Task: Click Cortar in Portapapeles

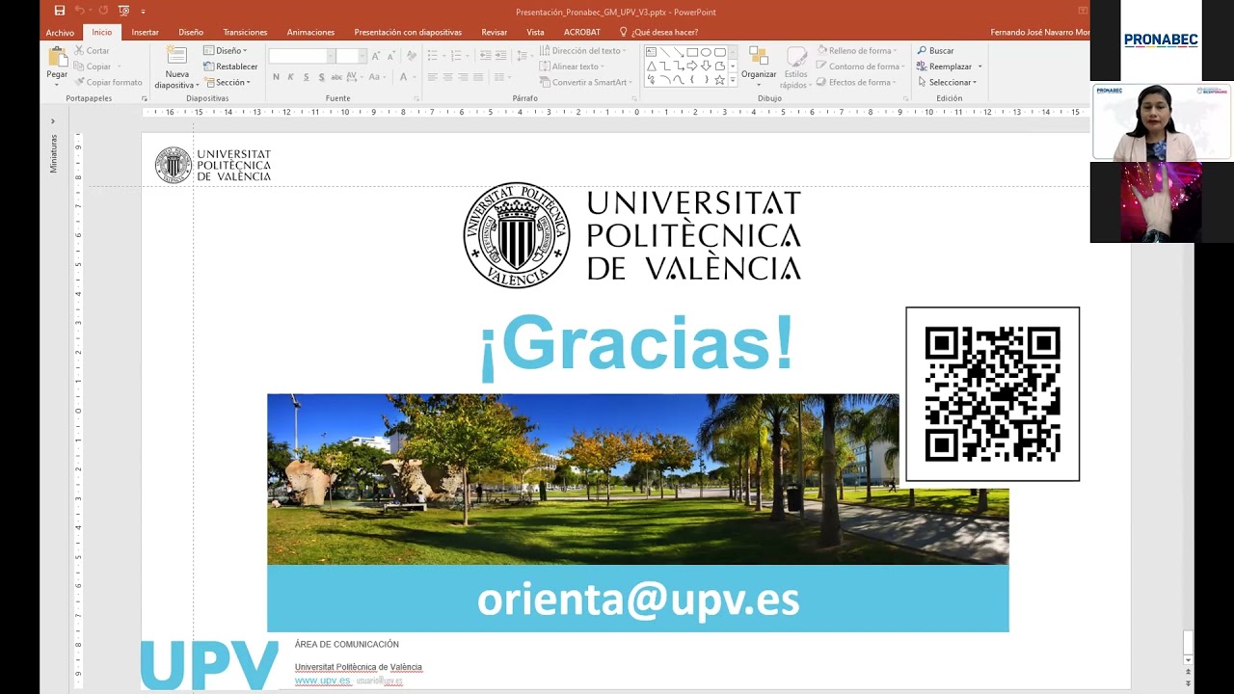Action: (93, 50)
